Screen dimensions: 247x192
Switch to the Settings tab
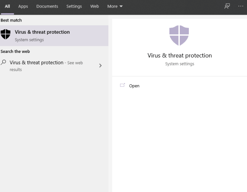coord(74,6)
